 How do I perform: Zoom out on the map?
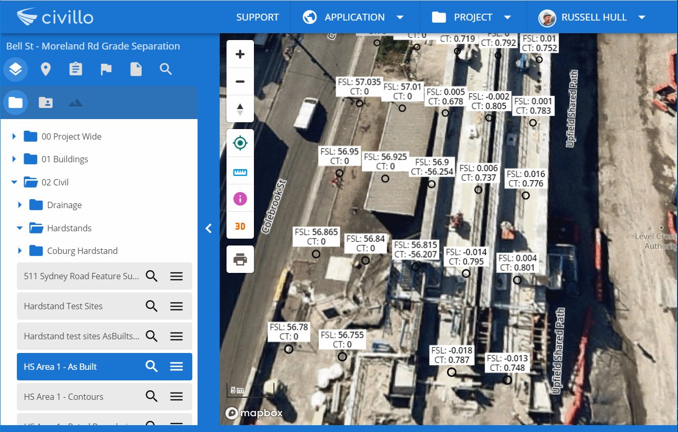[240, 82]
